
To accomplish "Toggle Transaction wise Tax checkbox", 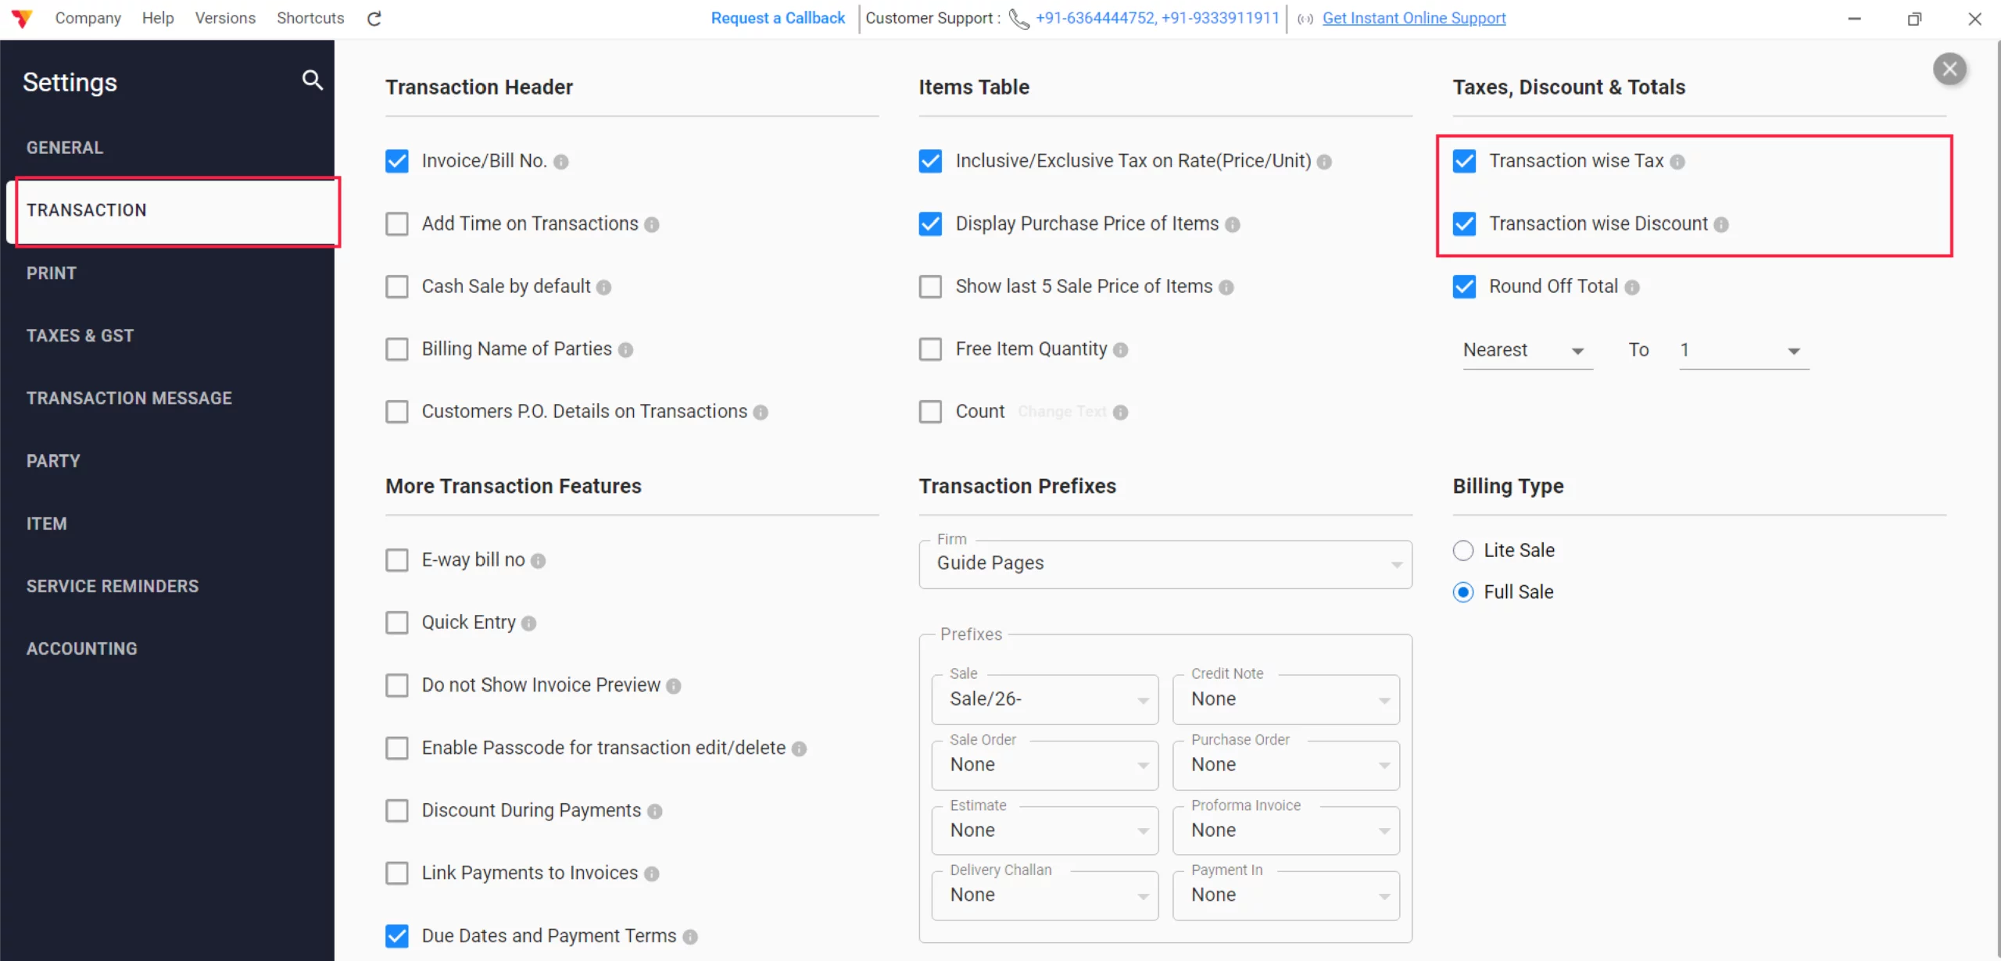I will click(x=1464, y=161).
